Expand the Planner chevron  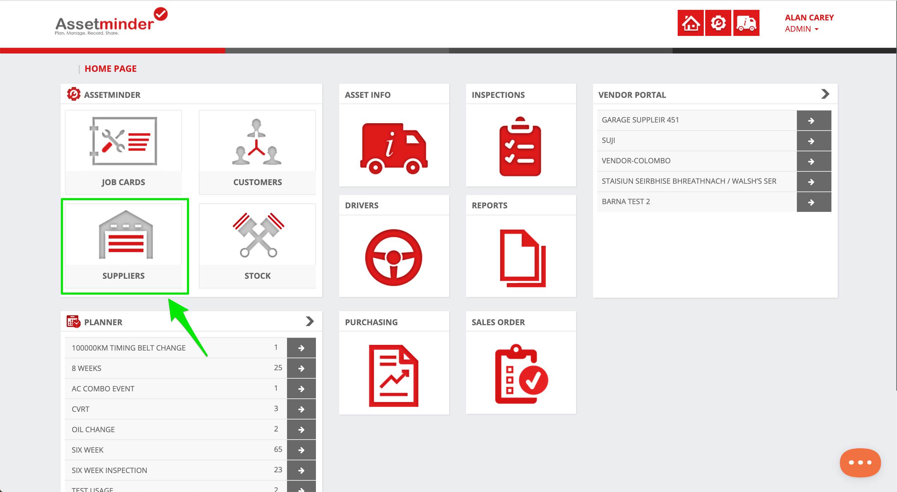[x=310, y=321]
